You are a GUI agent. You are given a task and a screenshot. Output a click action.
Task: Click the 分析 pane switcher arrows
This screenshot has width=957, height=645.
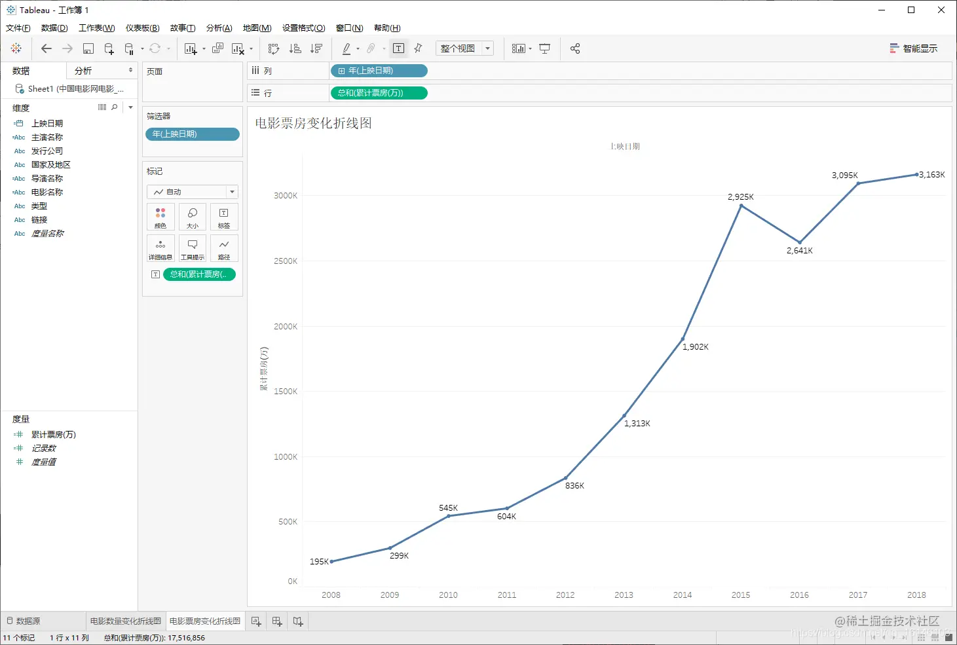[x=130, y=70]
